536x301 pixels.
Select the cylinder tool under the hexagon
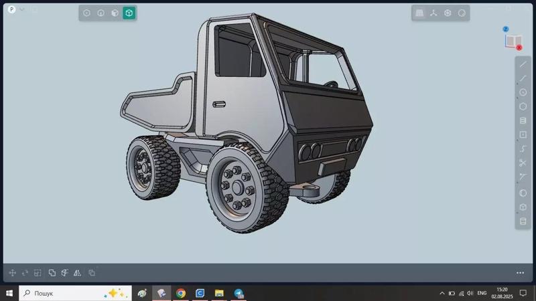pyautogui.click(x=523, y=120)
